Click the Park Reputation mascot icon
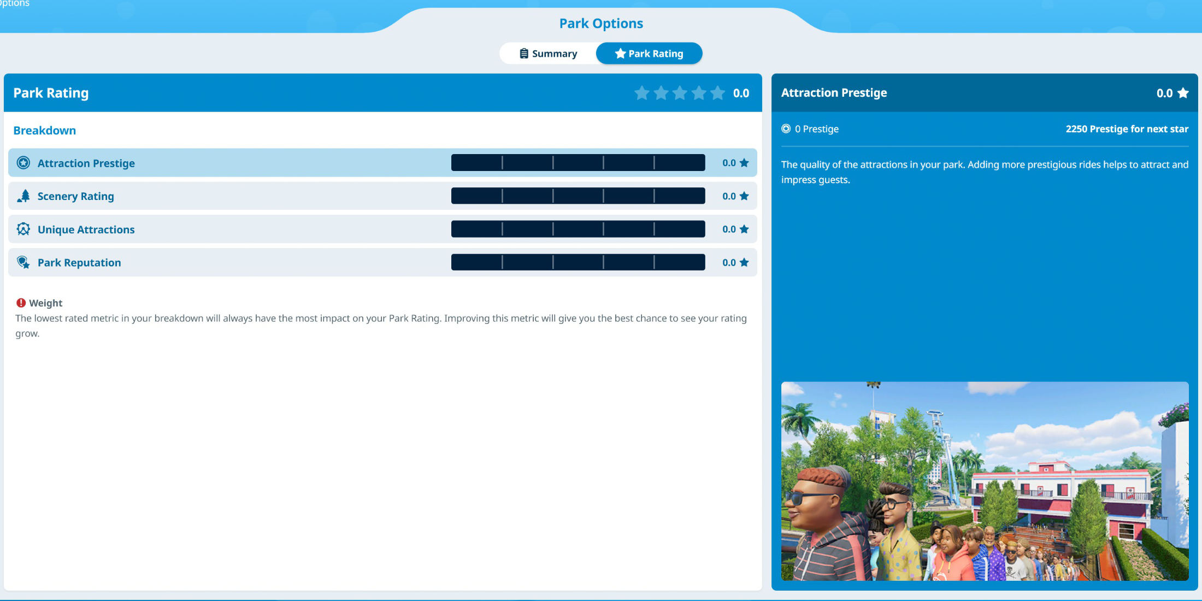 click(x=23, y=262)
